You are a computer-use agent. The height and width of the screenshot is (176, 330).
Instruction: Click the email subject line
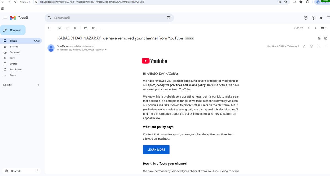click(x=120, y=38)
